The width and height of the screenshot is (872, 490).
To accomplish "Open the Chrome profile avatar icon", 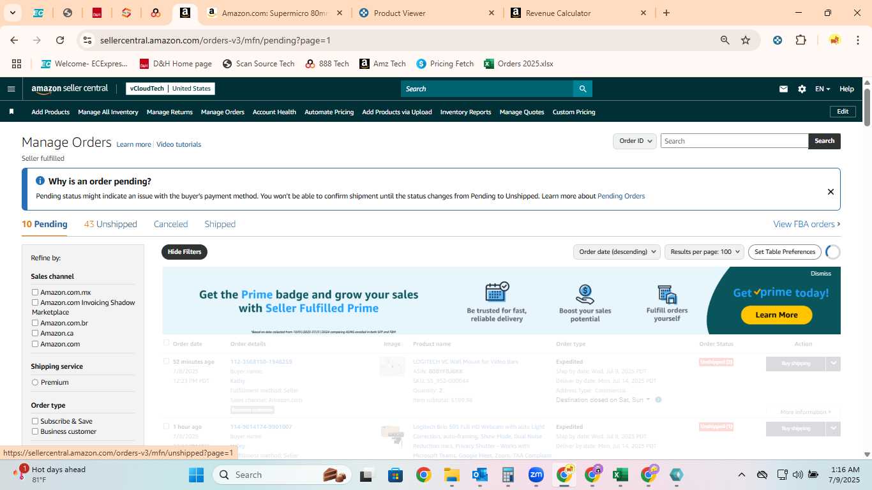I will point(834,40).
